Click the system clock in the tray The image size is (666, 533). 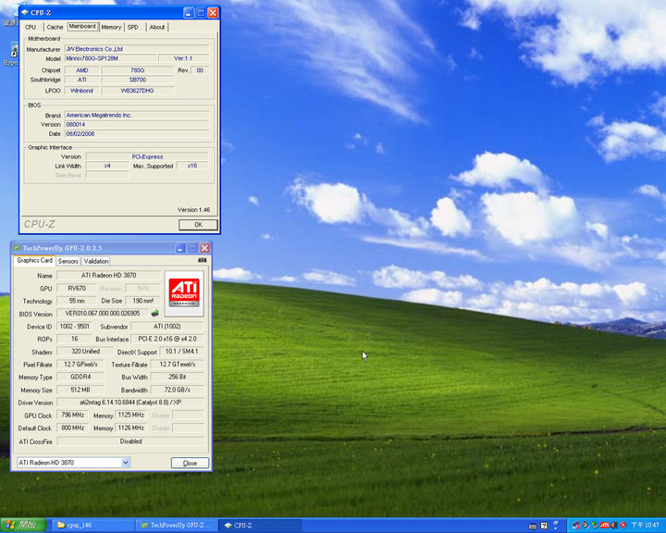[645, 525]
